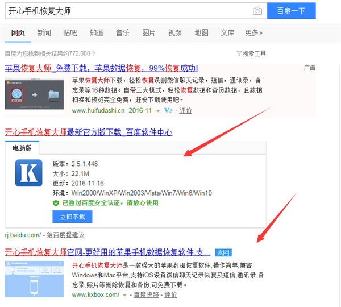Open the www.kxbox.com/ URL
Image resolution: width=341 pixels, height=307 pixels.
(95, 295)
